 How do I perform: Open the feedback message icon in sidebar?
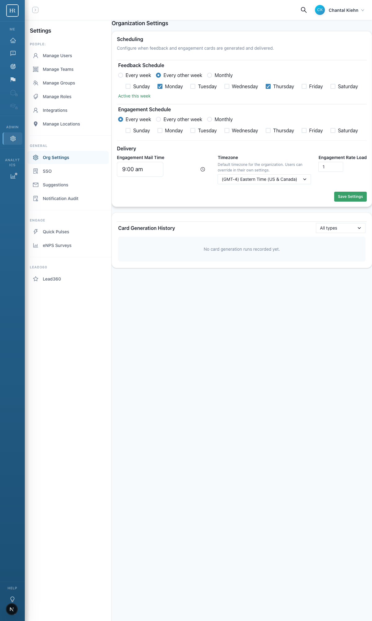(x=13, y=53)
